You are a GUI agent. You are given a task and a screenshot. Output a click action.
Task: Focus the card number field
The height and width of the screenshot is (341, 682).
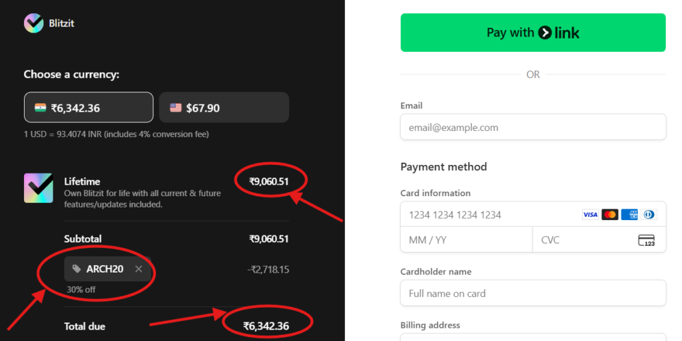pyautogui.click(x=486, y=215)
